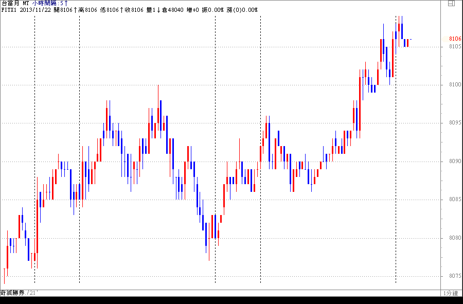Click the 8080 price axis label
463x304 pixels.
pyautogui.click(x=454, y=238)
